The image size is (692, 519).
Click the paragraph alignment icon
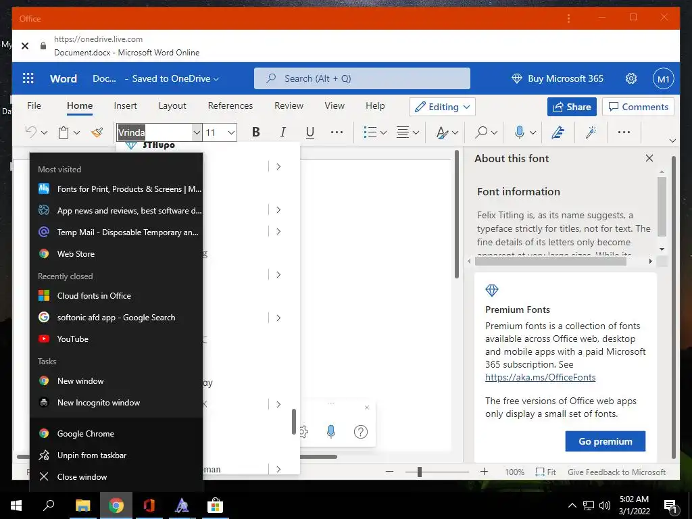click(403, 132)
